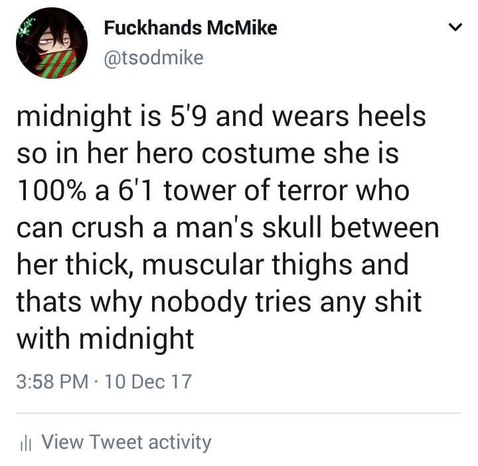478x466 pixels.
Task: Open the Fuckhands McMike display name
Action: pyautogui.click(x=191, y=27)
